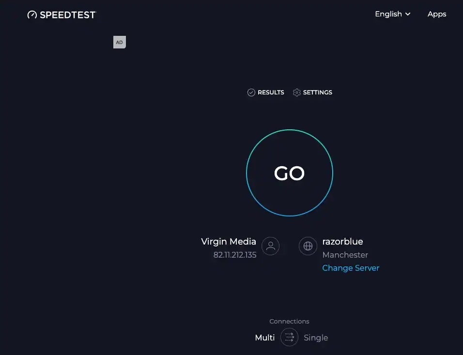The height and width of the screenshot is (355, 463).
Task: Open server selection via Change Server
Action: (x=351, y=268)
